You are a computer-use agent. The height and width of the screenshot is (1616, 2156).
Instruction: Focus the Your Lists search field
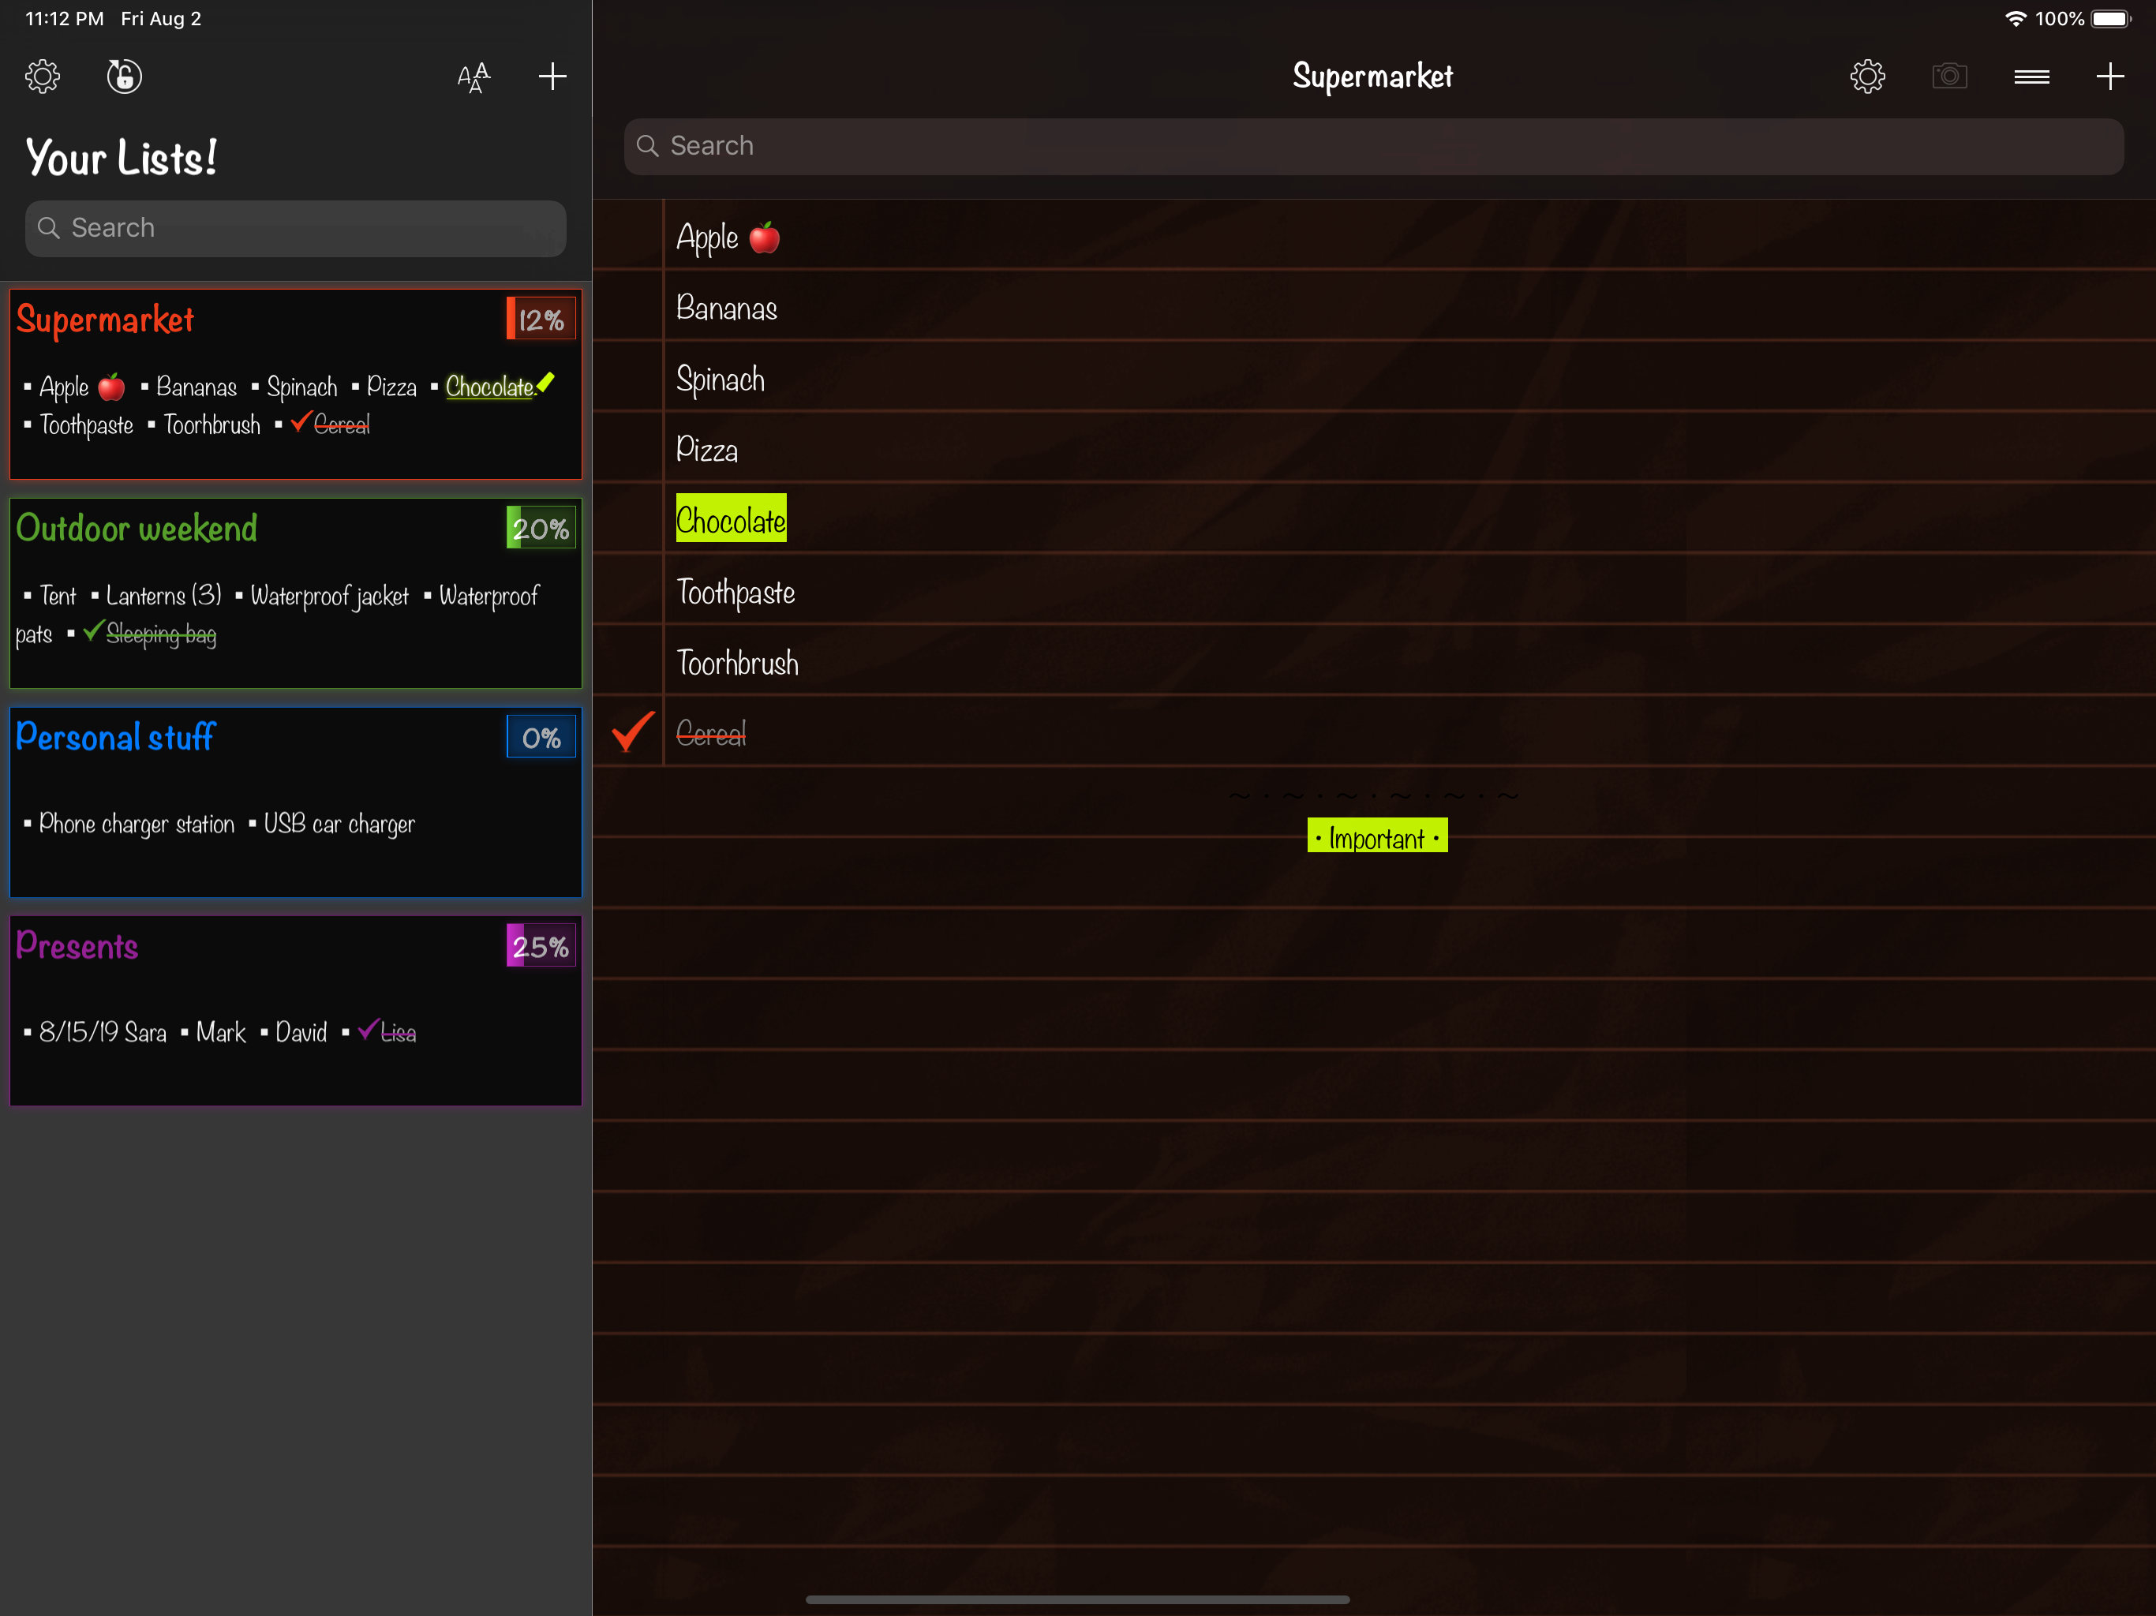click(295, 228)
